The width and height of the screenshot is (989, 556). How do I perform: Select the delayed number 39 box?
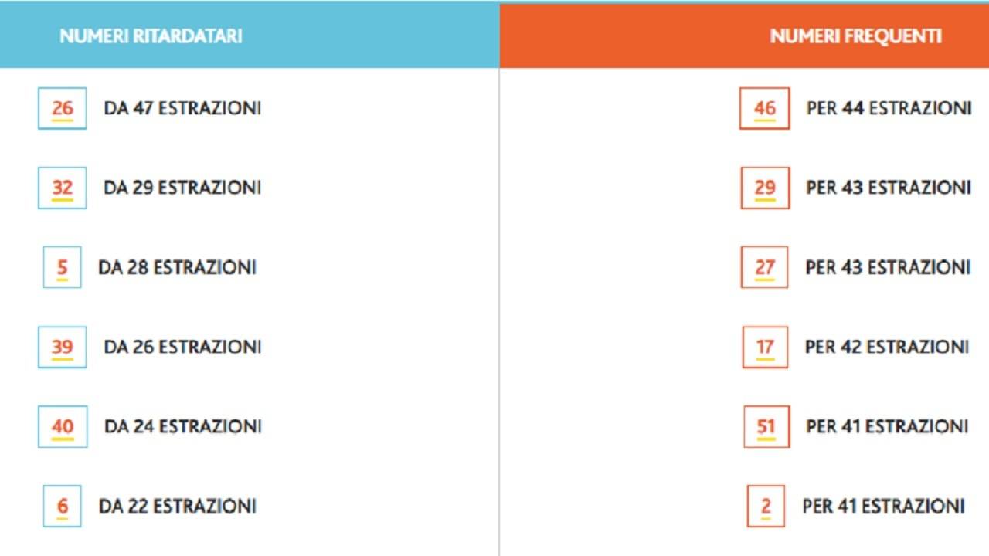pyautogui.click(x=62, y=347)
